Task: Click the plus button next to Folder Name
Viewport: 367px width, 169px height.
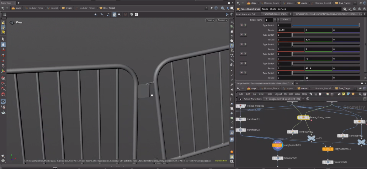Action: coord(274,20)
